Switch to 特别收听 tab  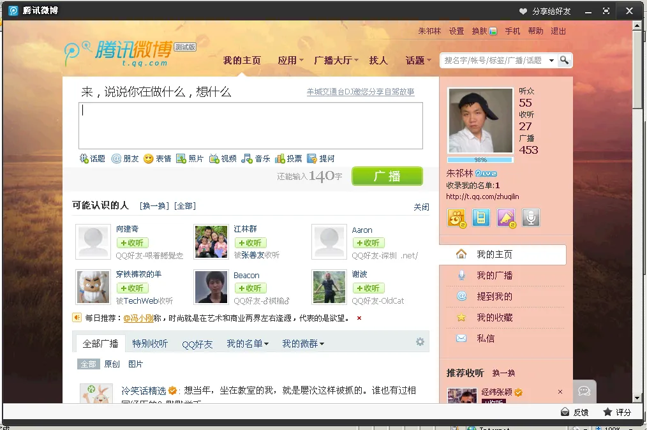(150, 343)
